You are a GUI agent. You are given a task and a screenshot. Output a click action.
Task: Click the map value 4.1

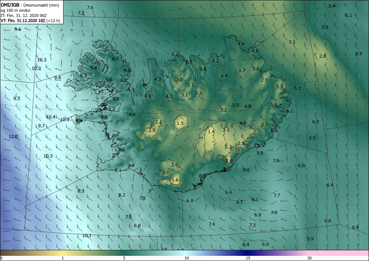click(169, 96)
